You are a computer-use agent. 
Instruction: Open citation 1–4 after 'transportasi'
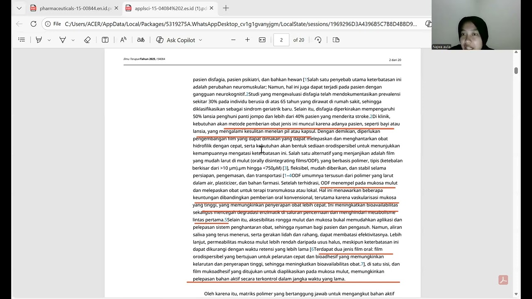(x=288, y=176)
